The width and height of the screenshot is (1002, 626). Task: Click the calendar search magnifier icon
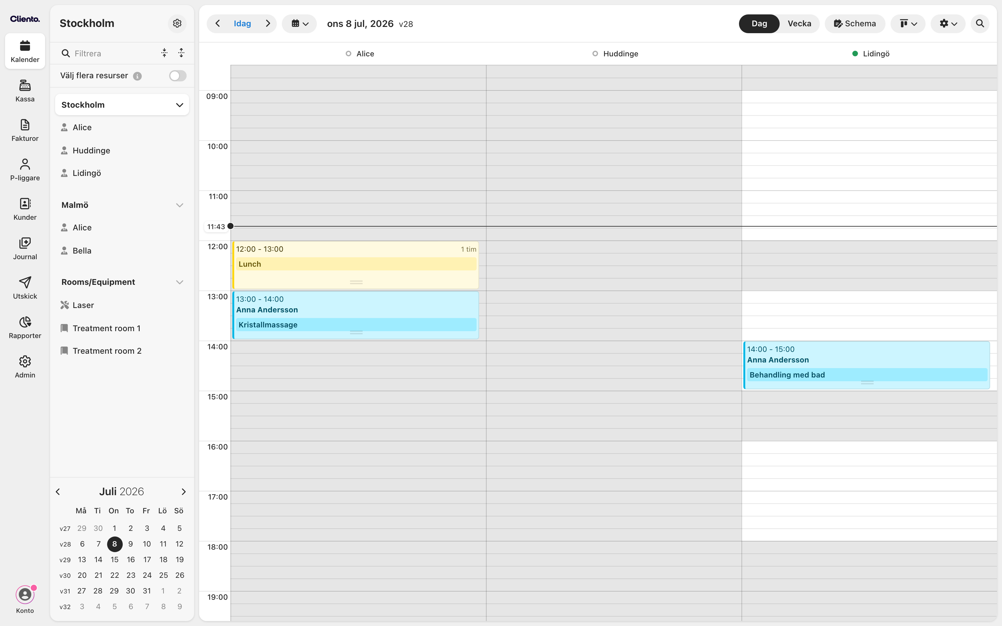(x=980, y=23)
